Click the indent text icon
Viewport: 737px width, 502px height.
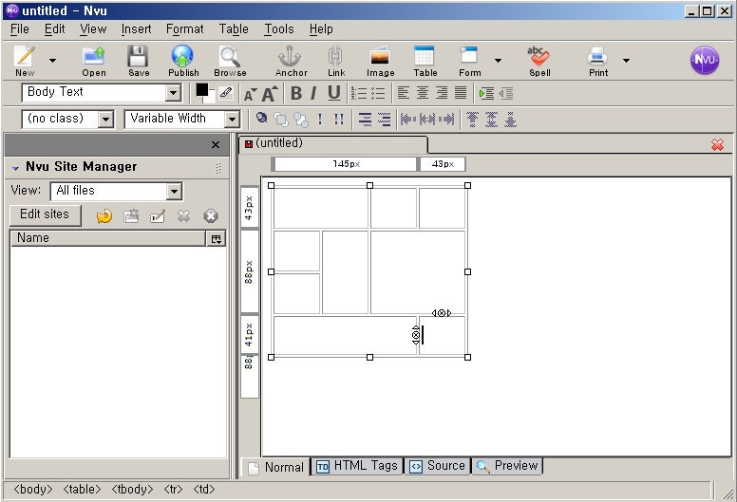point(486,93)
